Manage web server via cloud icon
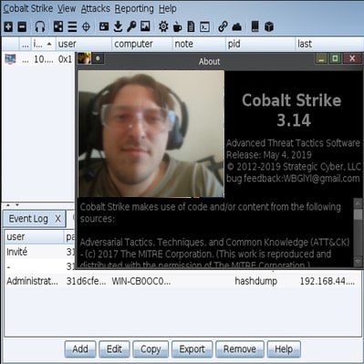The width and height of the screenshot is (364, 364). 237,26
